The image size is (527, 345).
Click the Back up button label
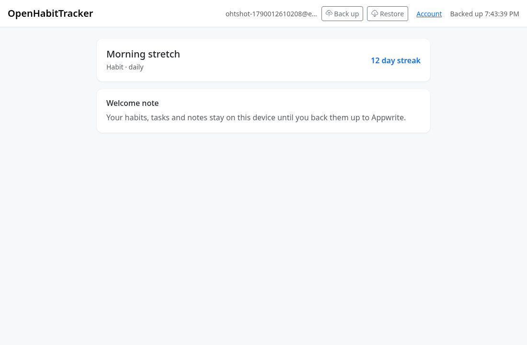[x=346, y=14]
